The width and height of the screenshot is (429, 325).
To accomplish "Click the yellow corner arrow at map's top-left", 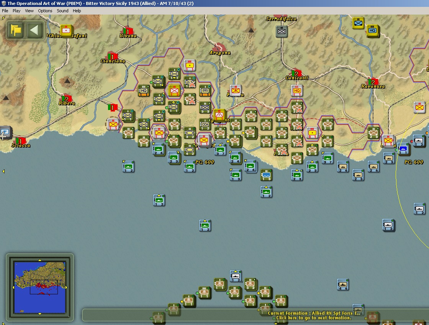I will (x=3, y=18).
